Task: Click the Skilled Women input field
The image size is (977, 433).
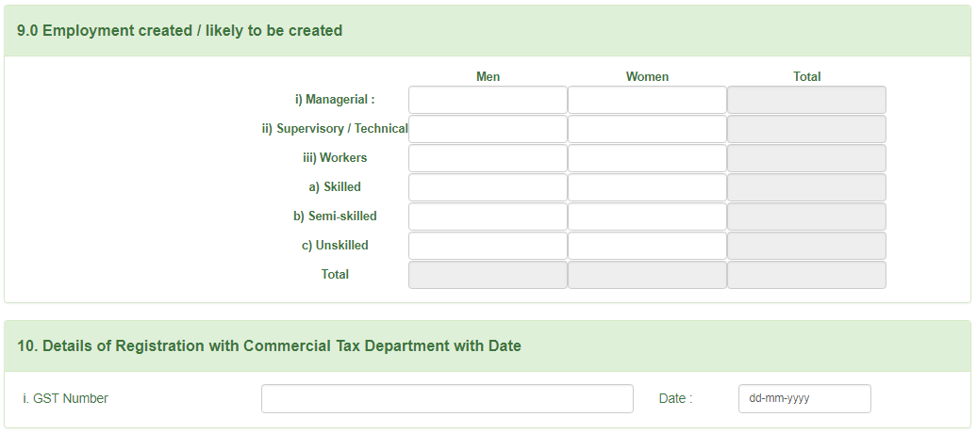Action: pos(647,187)
